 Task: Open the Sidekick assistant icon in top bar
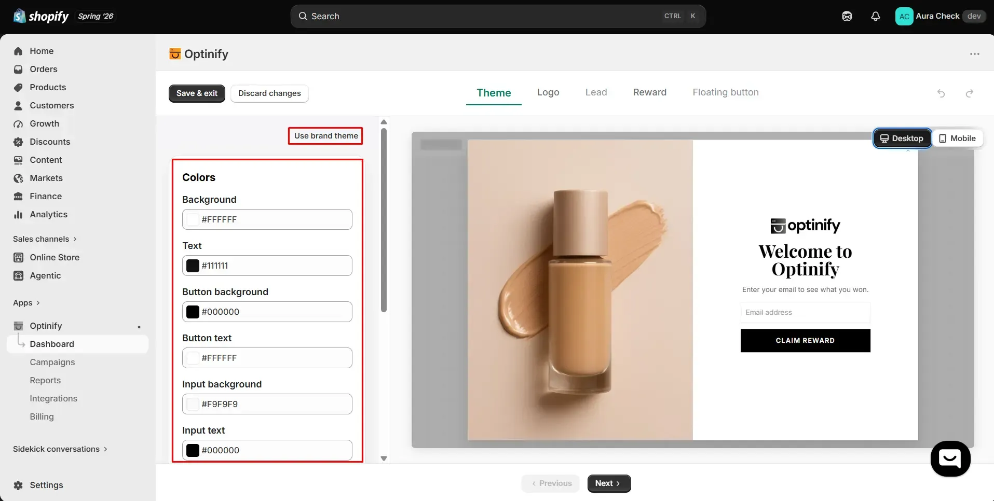click(847, 16)
